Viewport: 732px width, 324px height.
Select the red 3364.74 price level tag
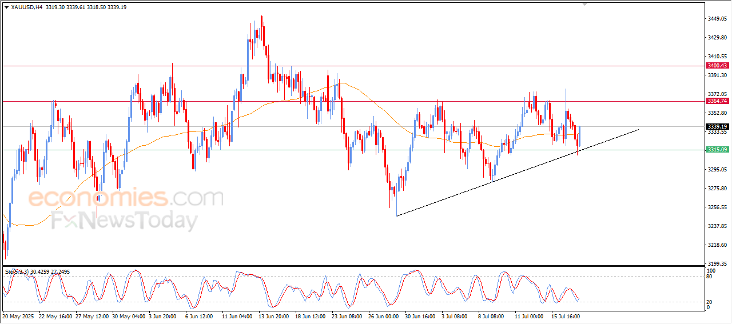click(717, 101)
